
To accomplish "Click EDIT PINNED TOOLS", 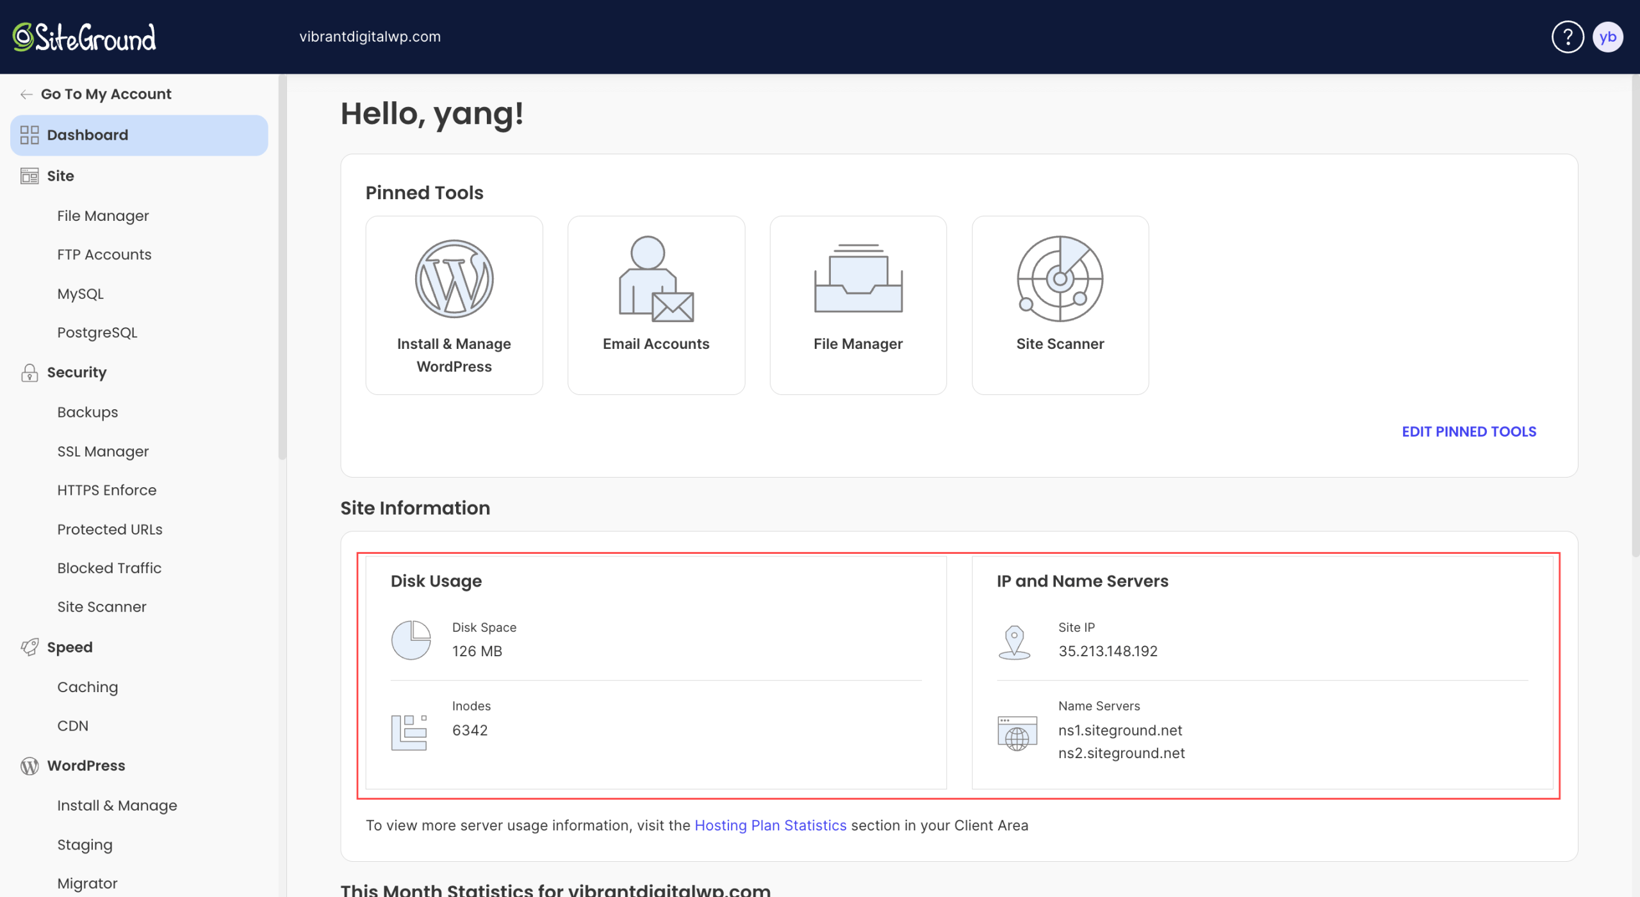I will [1468, 432].
